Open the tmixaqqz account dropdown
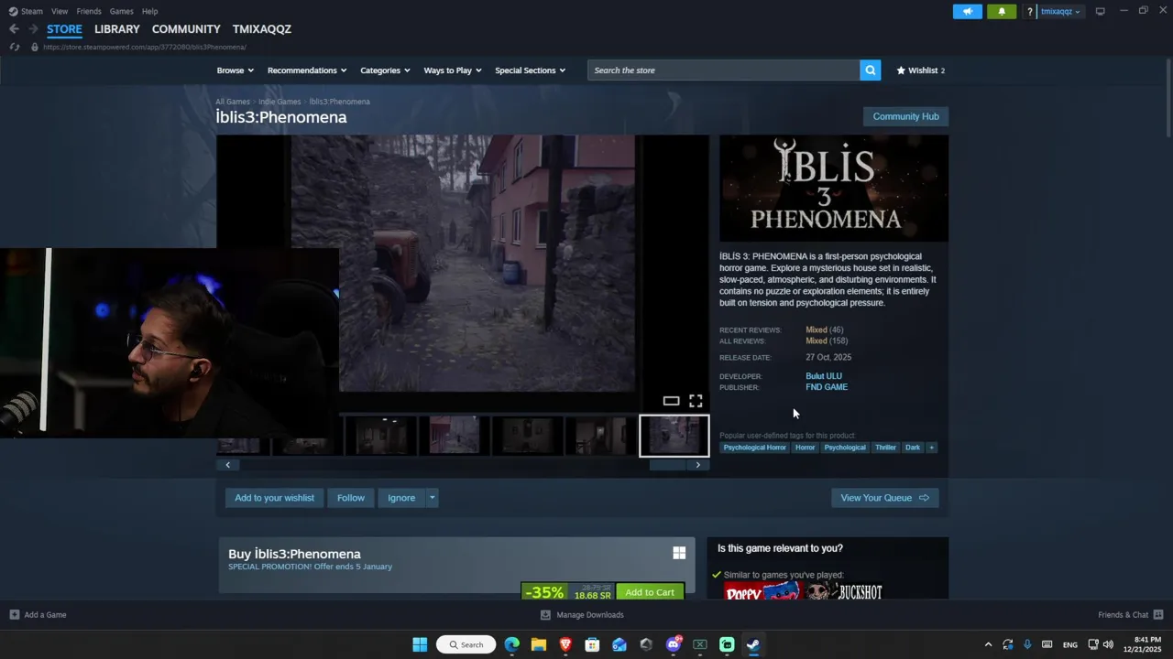The height and width of the screenshot is (659, 1173). coord(1060,12)
